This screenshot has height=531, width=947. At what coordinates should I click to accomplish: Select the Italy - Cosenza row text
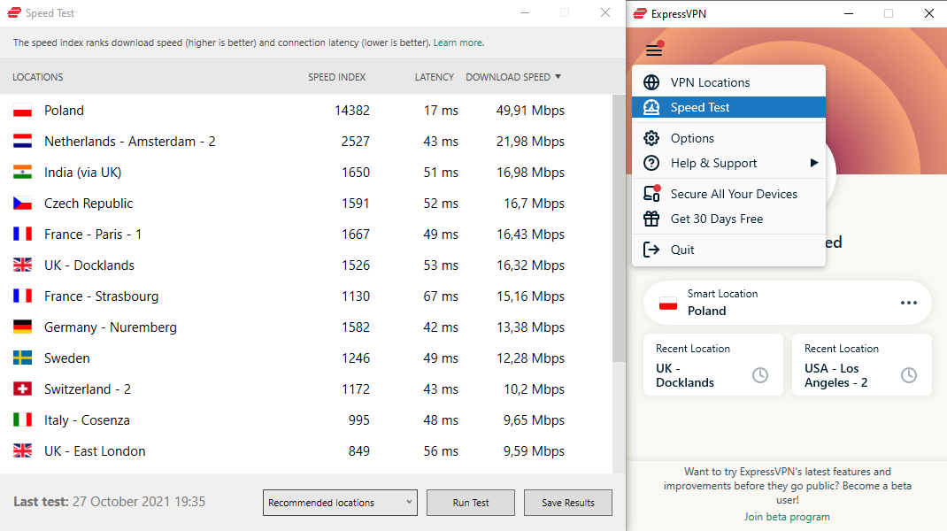coord(87,419)
